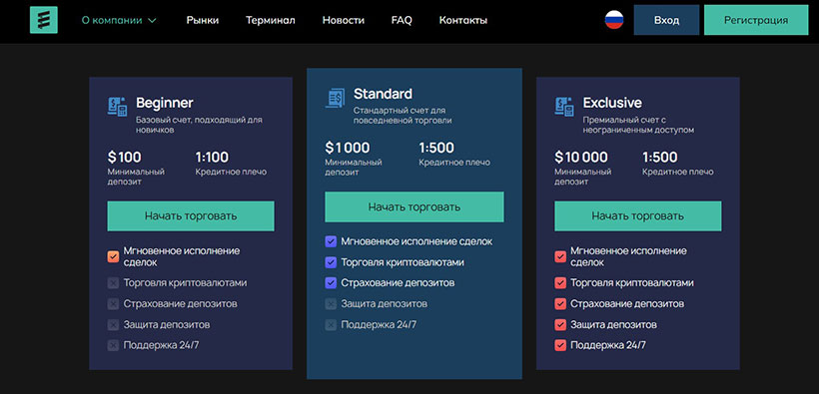
Task: Click the "Регистрация" button
Action: point(756,20)
